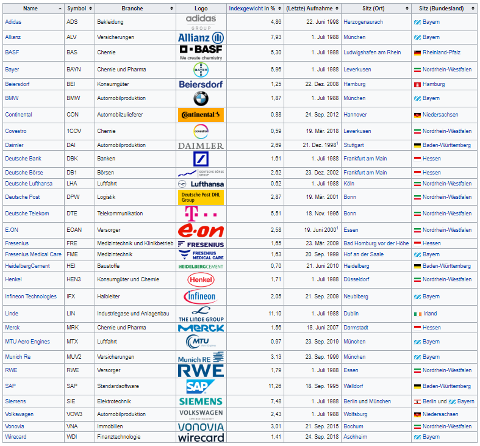480x446 pixels.
Task: Click the Berlin flag in Siemens row
Action: tap(418, 402)
